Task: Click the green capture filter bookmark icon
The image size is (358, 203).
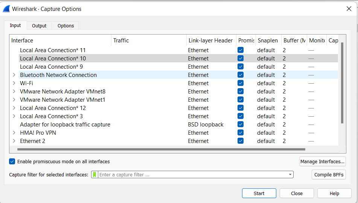Action: (x=94, y=174)
